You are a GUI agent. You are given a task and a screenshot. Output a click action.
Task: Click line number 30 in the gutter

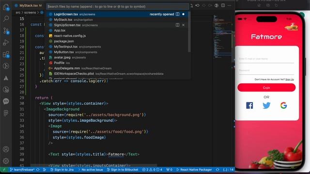(x=22, y=103)
